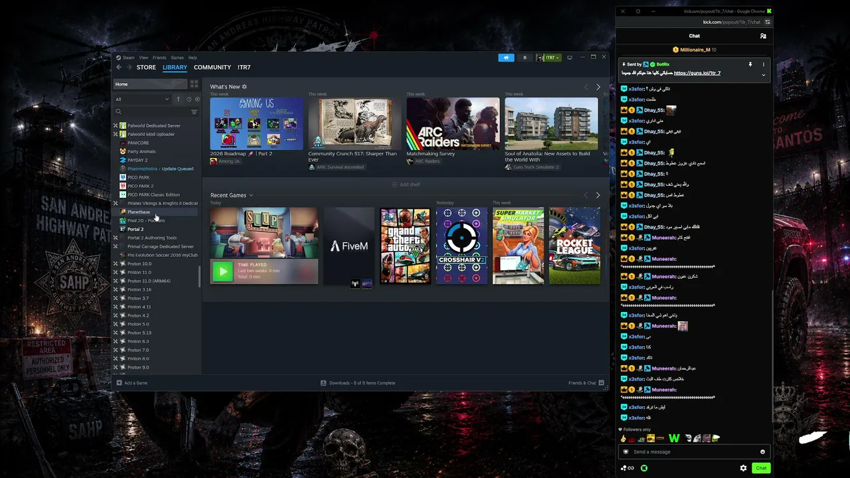Screen dimensions: 850x478
Task: Click the library search magnifier icon
Action: (118, 112)
